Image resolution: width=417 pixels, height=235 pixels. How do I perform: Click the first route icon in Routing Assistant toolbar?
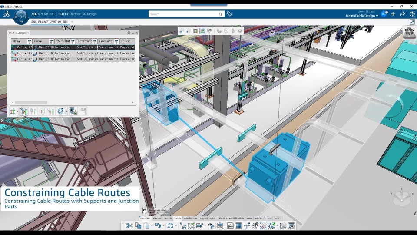[13, 111]
